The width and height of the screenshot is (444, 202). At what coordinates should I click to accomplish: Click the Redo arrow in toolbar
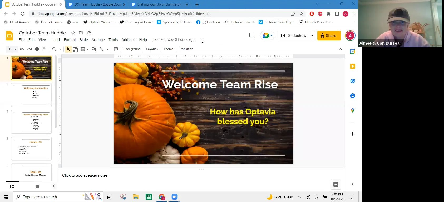click(x=29, y=49)
